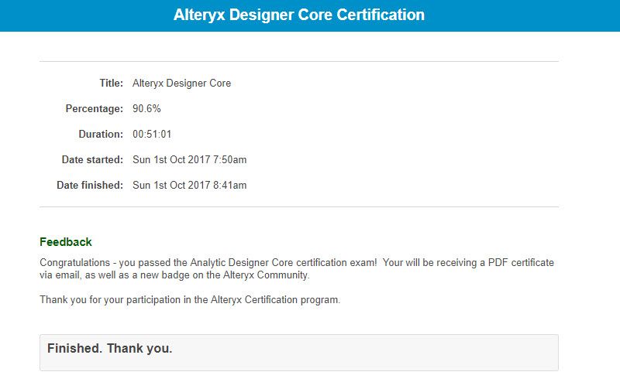Click the 'PDF certificate' text in feedback
Viewport: 620px width, 389px height.
click(x=521, y=263)
